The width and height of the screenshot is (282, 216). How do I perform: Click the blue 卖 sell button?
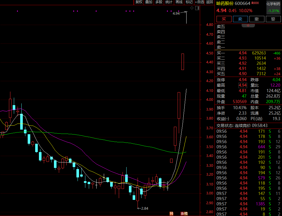(x=240, y=19)
